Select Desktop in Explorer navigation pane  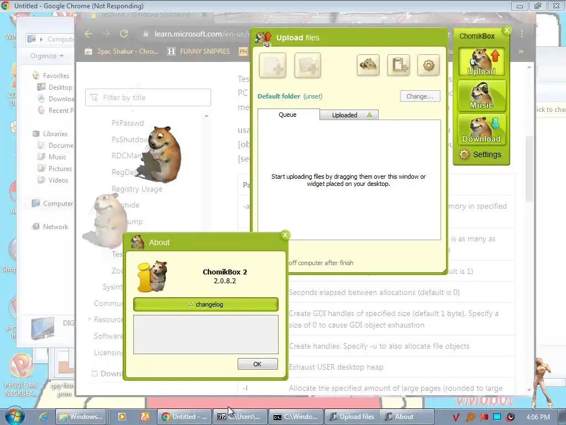tap(55, 87)
